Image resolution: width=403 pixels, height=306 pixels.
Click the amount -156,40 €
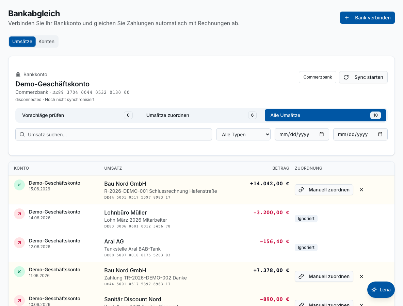pos(274,241)
